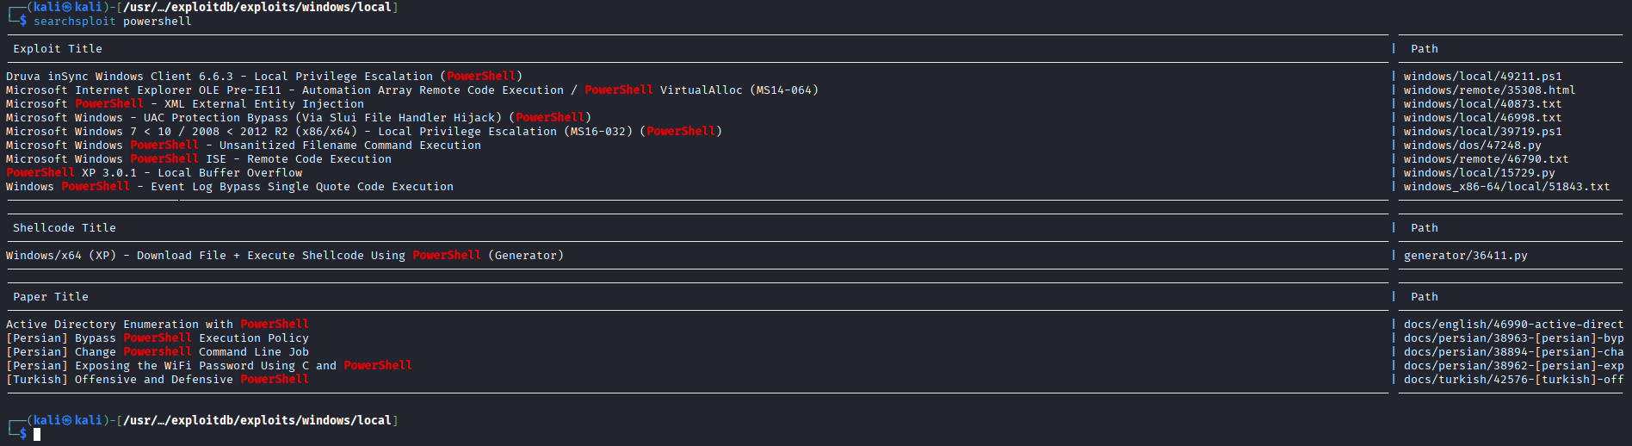
Task: Click the Druva inSync Windows Client exploit row
Action: (264, 77)
